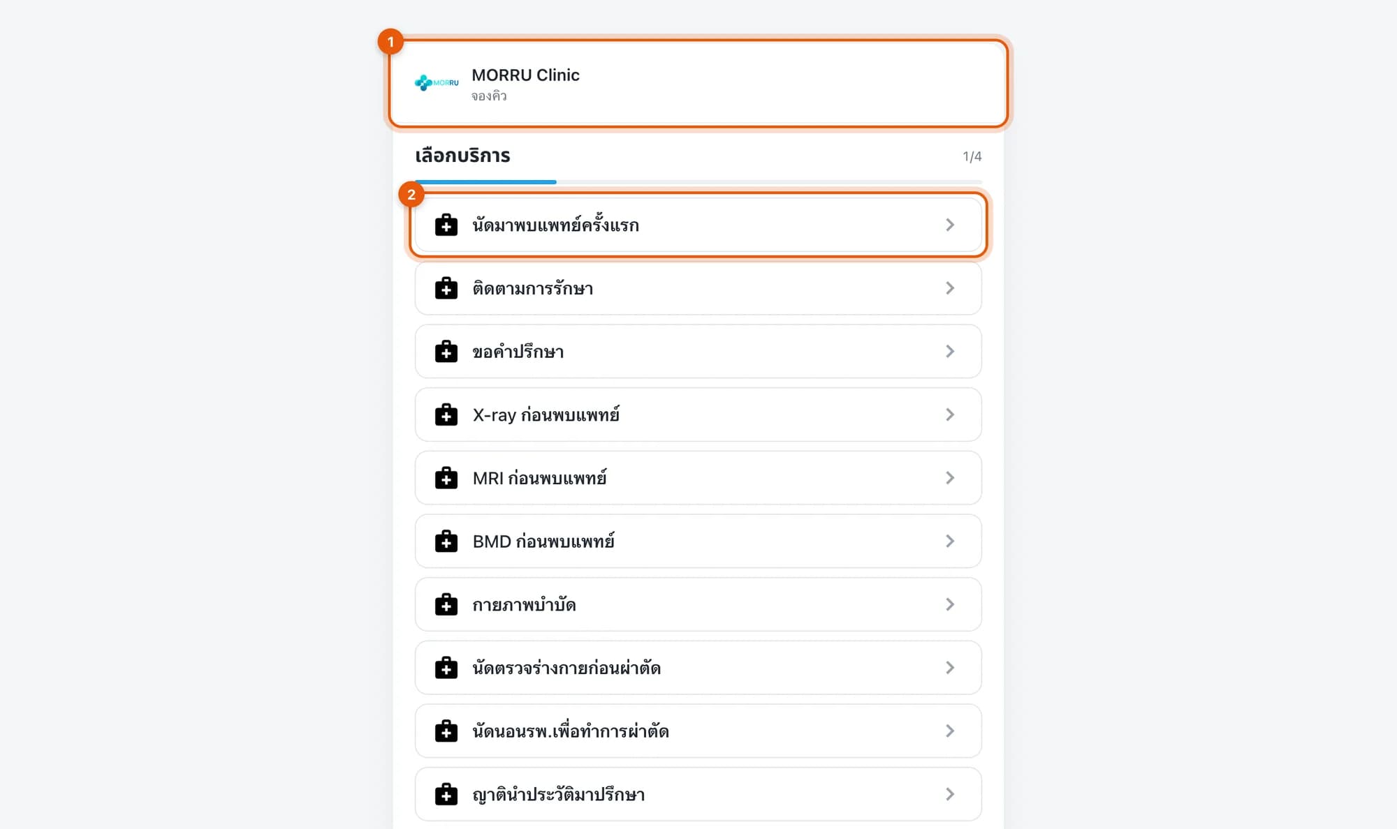Select the นัดมาพบแพทย์ครั้งแรก service

click(x=698, y=225)
